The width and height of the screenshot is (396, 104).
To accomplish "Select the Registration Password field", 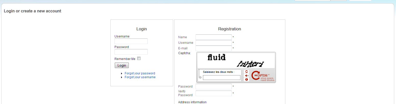I will [x=214, y=87].
